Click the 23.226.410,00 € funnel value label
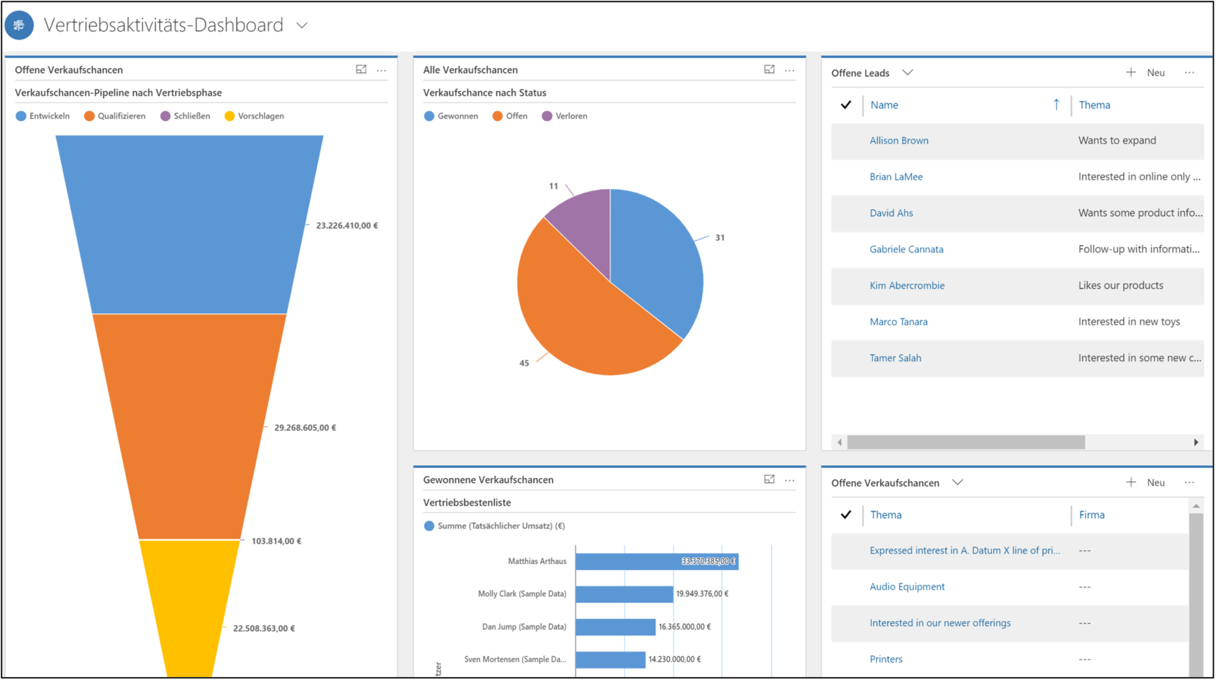 (x=347, y=225)
